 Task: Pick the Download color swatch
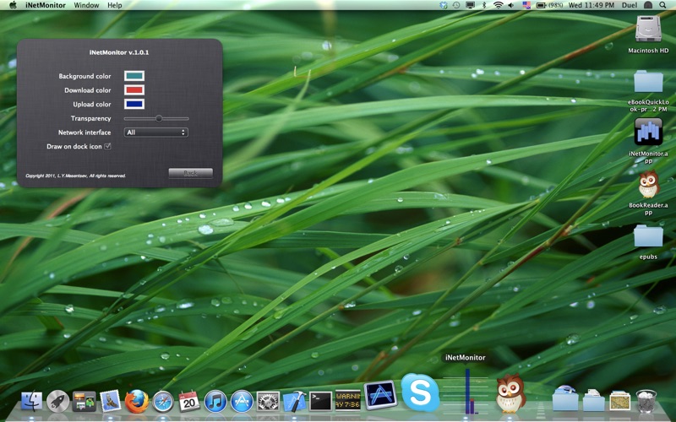[134, 90]
